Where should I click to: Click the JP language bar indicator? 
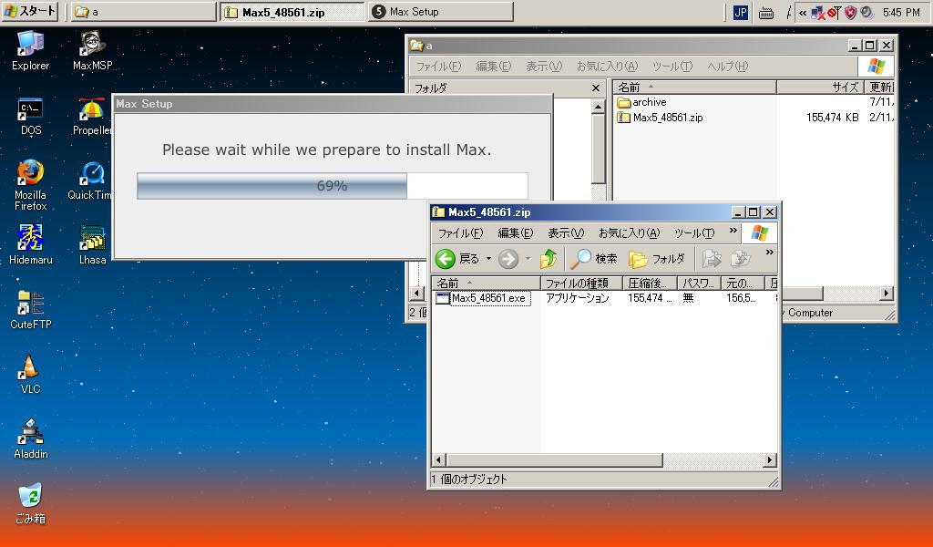pos(740,13)
